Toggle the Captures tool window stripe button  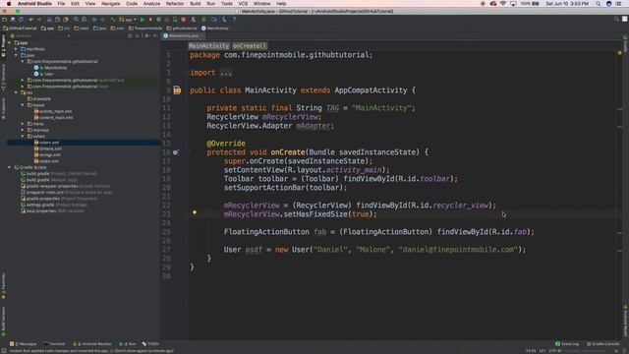(3, 108)
